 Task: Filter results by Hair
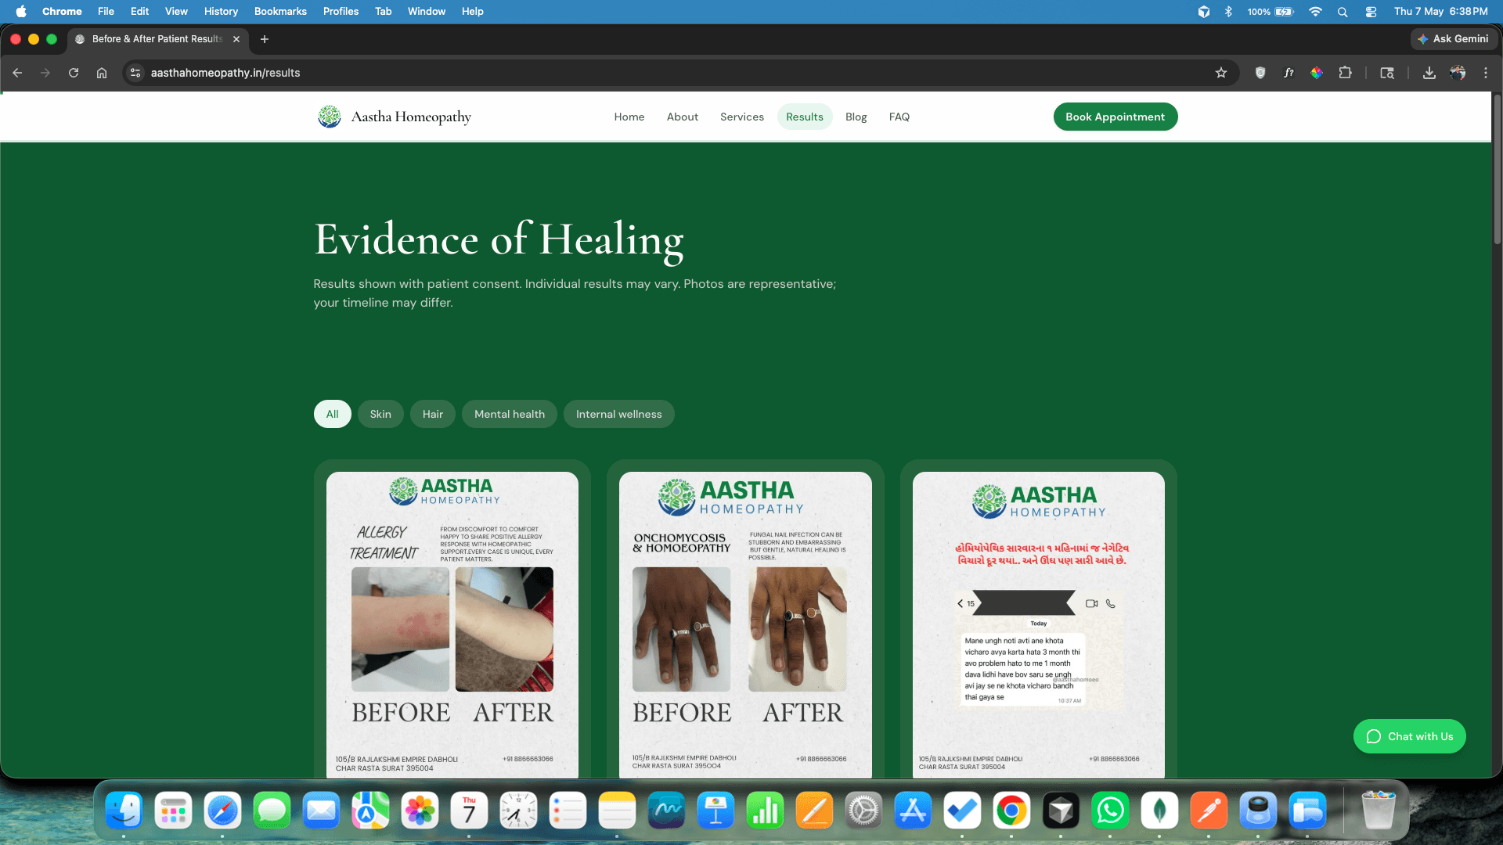pyautogui.click(x=433, y=414)
